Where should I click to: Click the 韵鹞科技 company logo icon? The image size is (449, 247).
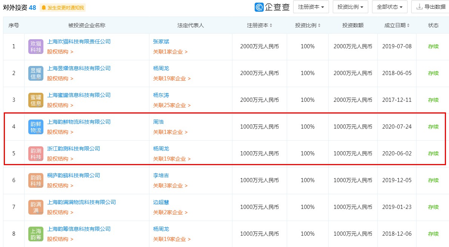36,180
